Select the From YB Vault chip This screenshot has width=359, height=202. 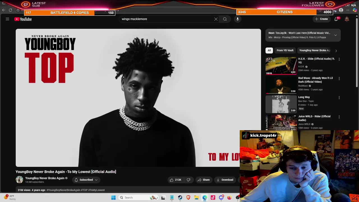click(285, 50)
